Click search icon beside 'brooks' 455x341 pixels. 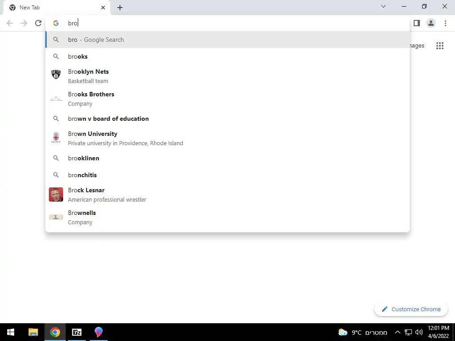tap(56, 56)
